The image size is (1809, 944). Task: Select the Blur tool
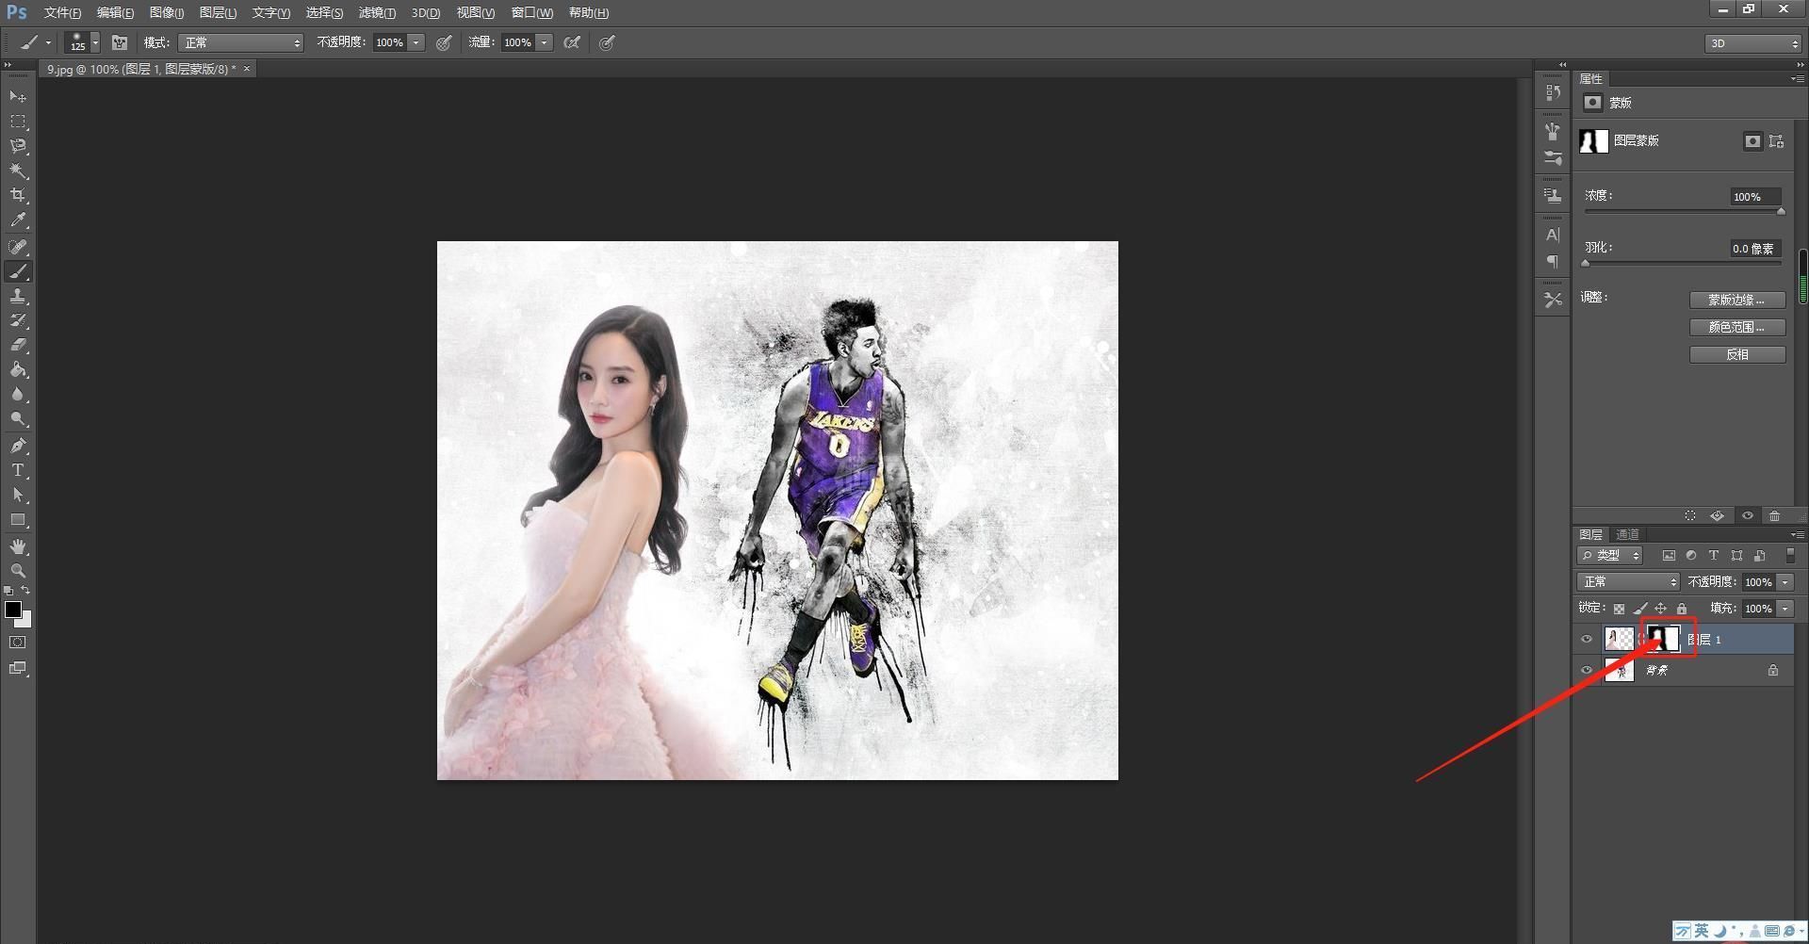[18, 394]
